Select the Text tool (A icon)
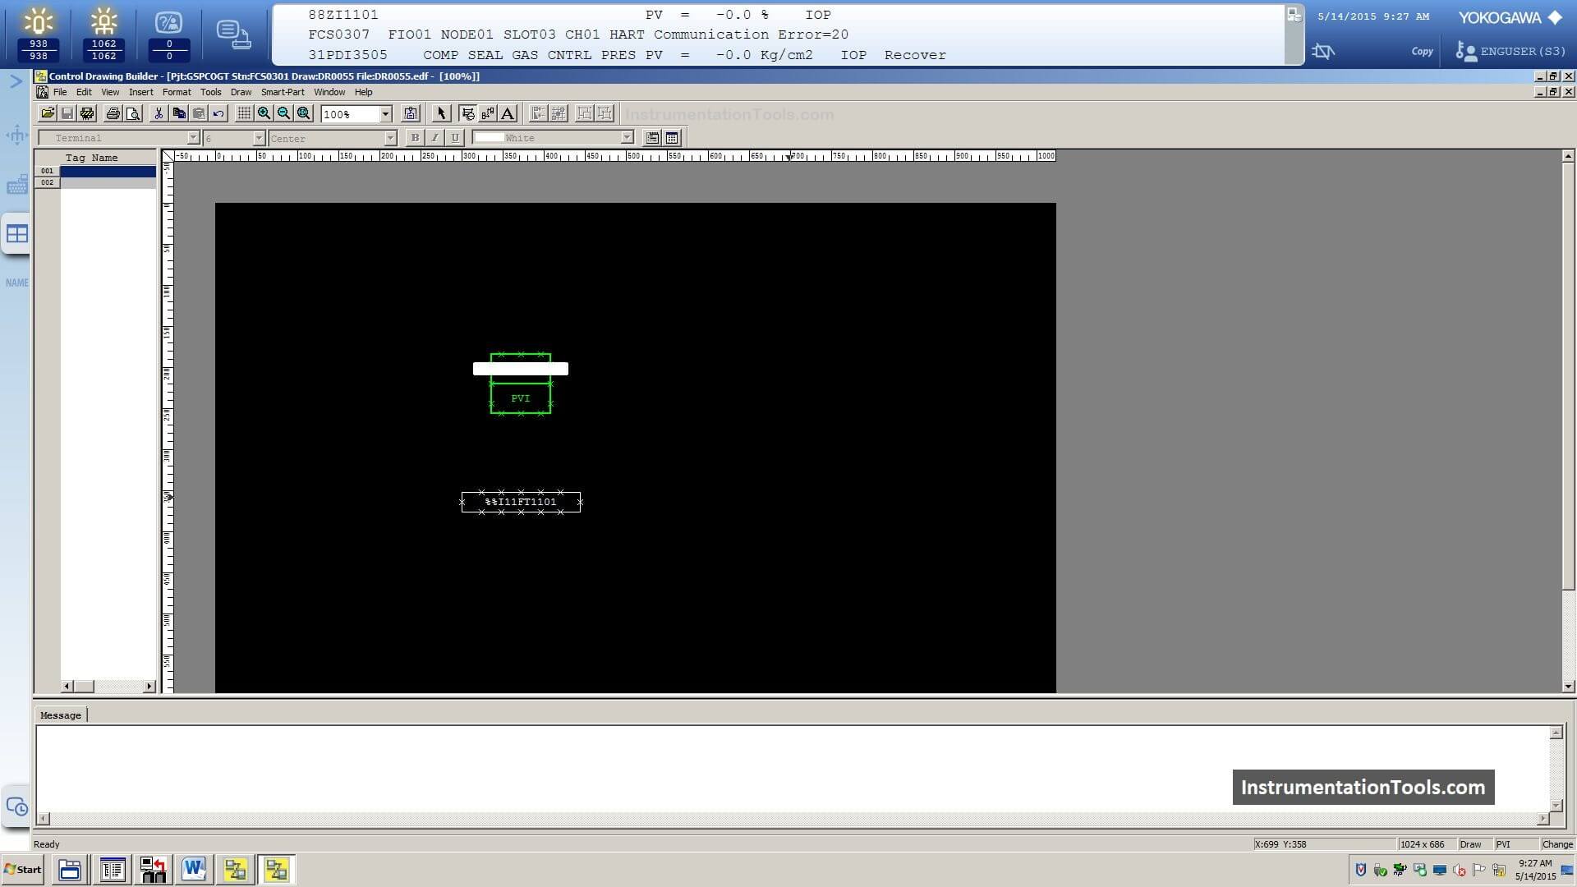The height and width of the screenshot is (887, 1577). (x=508, y=114)
